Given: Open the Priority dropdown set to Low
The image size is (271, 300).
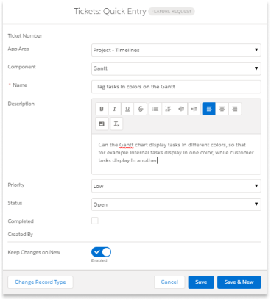Looking at the screenshot, I should pyautogui.click(x=176, y=186).
